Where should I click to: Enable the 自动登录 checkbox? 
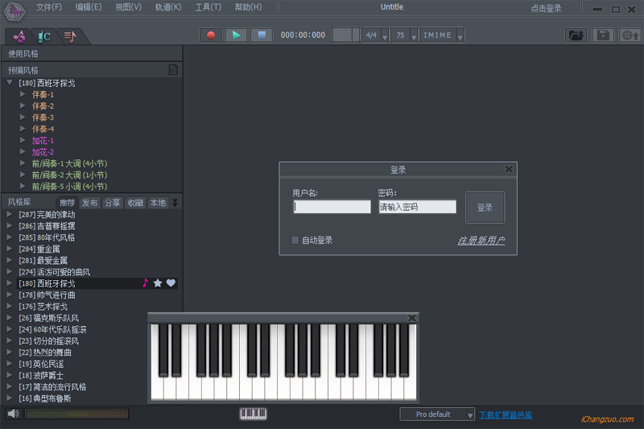coord(295,240)
